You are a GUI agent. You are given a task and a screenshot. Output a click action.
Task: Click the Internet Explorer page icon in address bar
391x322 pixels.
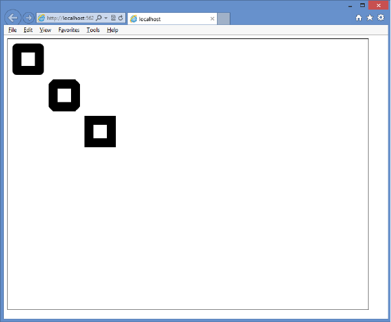pos(42,18)
